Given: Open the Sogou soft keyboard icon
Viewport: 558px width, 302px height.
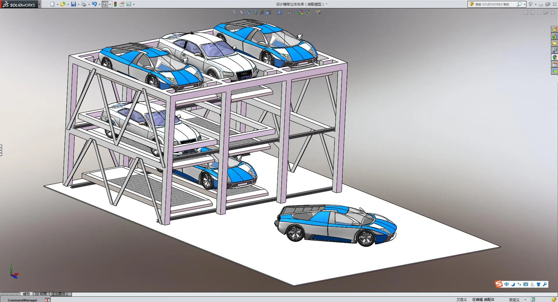Looking at the screenshot, I should click(526, 284).
